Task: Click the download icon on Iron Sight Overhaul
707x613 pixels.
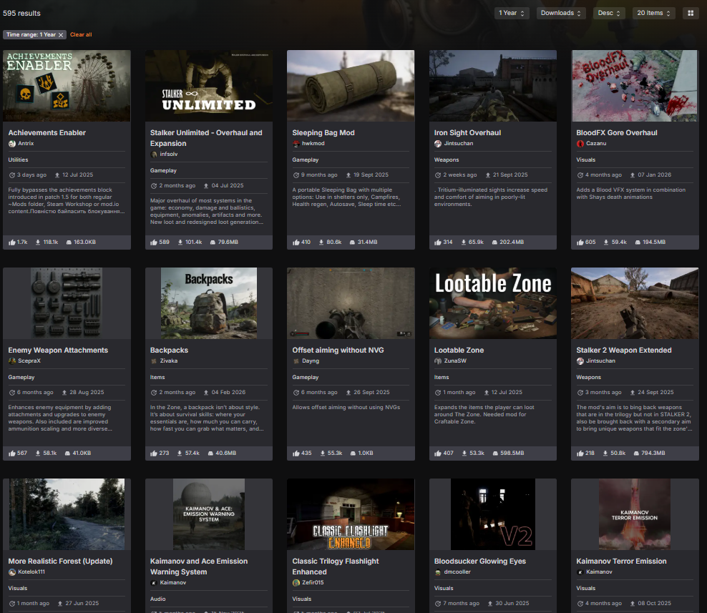Action: [x=464, y=242]
